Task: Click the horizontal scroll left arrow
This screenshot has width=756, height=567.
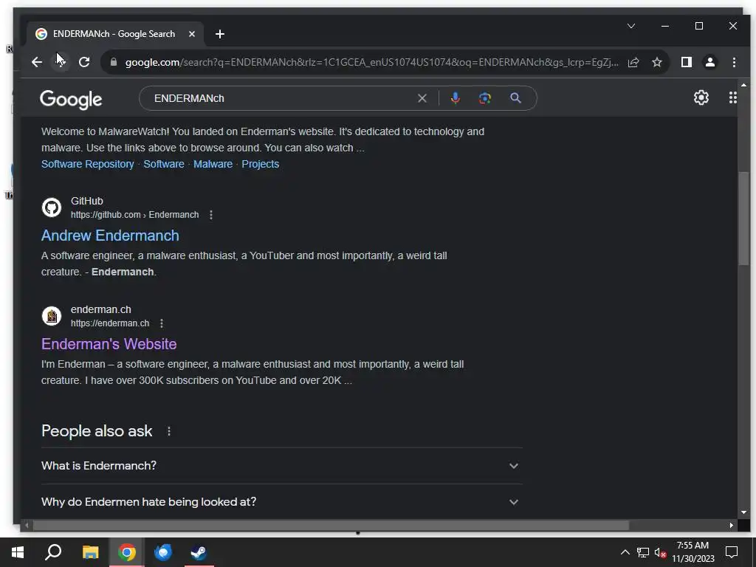Action: [27, 525]
